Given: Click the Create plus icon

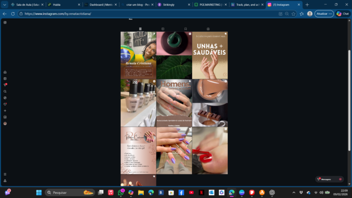Looking at the screenshot, I should pyautogui.click(x=5, y=110).
